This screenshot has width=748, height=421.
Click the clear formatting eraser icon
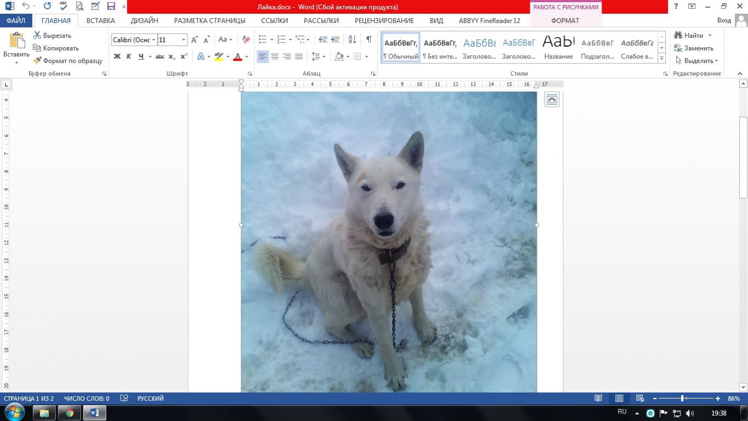click(x=246, y=40)
